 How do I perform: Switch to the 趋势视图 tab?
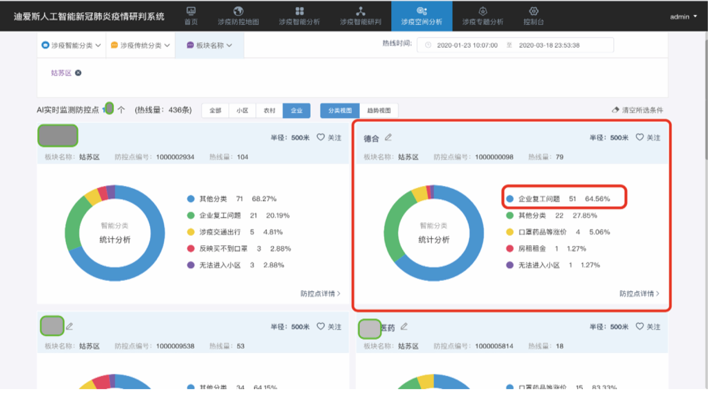379,111
